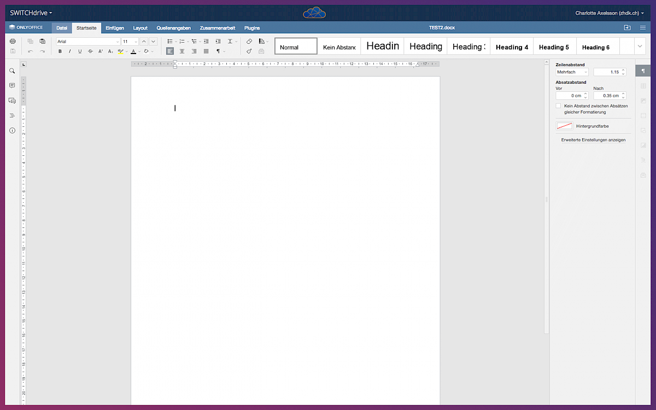Open the Hintergrundfarbe color swatch
The width and height of the screenshot is (656, 410).
pyautogui.click(x=564, y=126)
